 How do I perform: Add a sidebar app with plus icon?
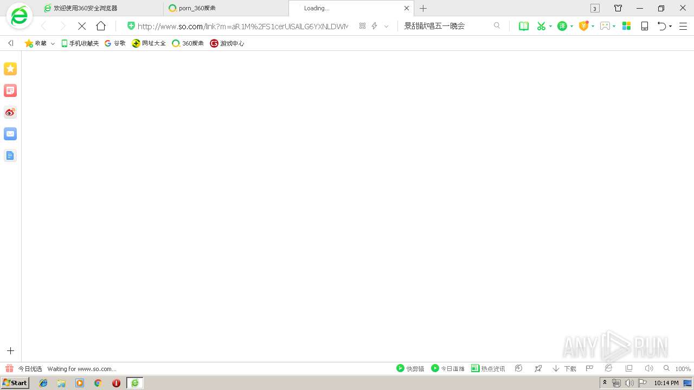[10, 351]
